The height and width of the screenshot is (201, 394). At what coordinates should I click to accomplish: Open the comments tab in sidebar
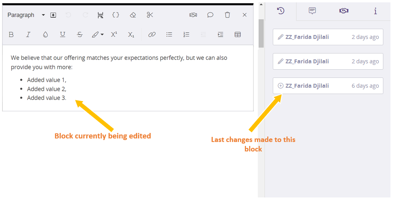pos(312,11)
